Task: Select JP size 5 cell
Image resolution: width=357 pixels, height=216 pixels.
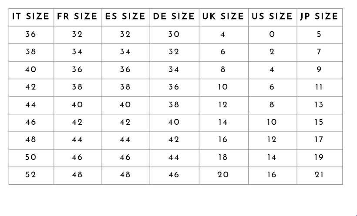Action: [x=319, y=34]
